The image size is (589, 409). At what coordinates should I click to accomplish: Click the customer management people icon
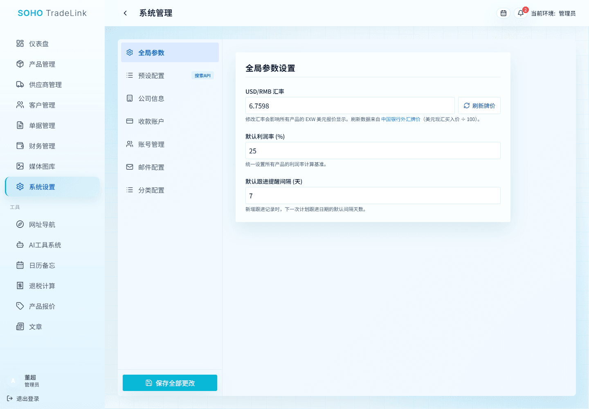pos(20,105)
